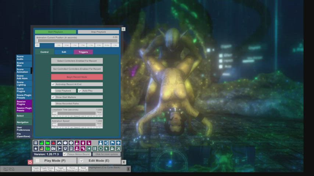314x176 pixels.
Task: Toggle the Auto Play checkbox
Action: 80,91
